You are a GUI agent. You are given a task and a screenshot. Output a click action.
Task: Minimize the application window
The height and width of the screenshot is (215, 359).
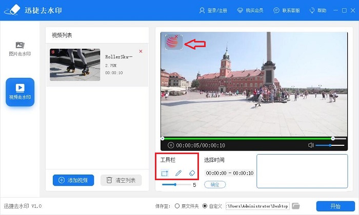[335, 11]
